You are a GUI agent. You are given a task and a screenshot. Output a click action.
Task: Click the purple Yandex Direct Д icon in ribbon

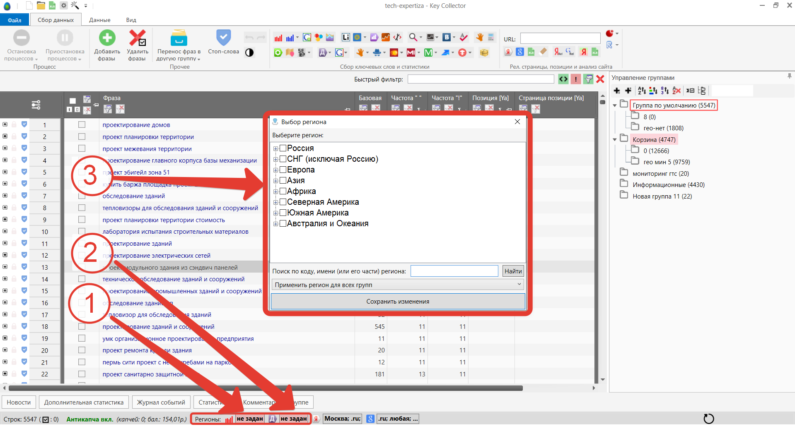[323, 53]
